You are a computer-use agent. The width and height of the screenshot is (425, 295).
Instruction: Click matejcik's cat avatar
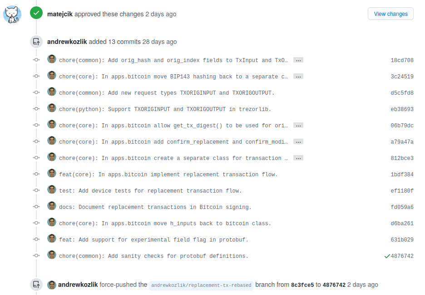point(12,15)
